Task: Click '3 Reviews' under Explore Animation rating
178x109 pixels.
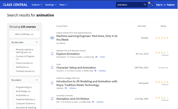Action: [x=165, y=55]
